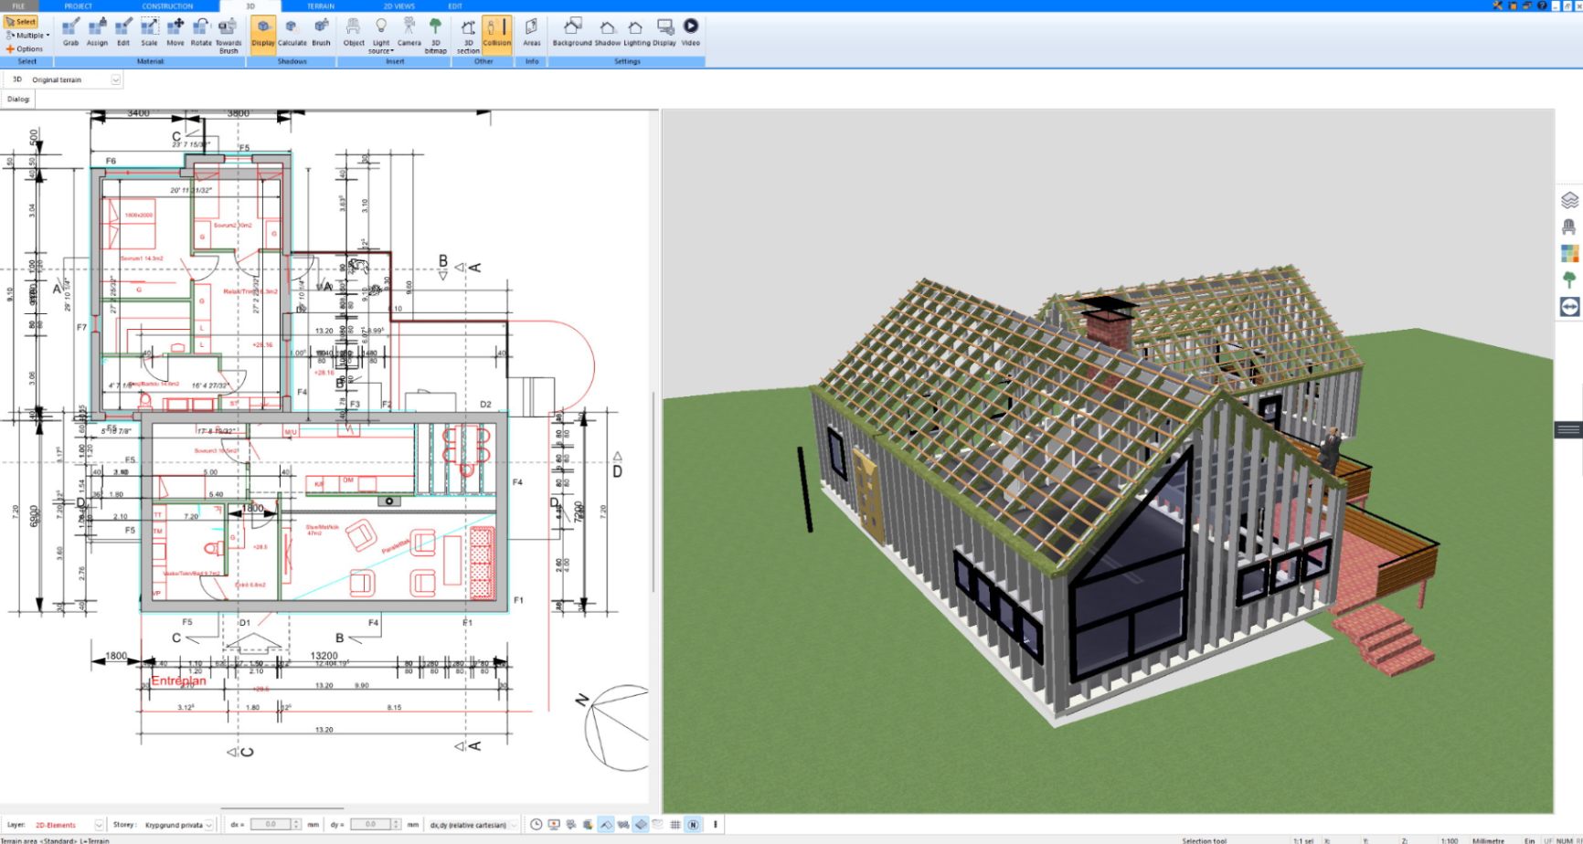The image size is (1583, 844).
Task: Select the Rotate material tool
Action: (x=201, y=32)
